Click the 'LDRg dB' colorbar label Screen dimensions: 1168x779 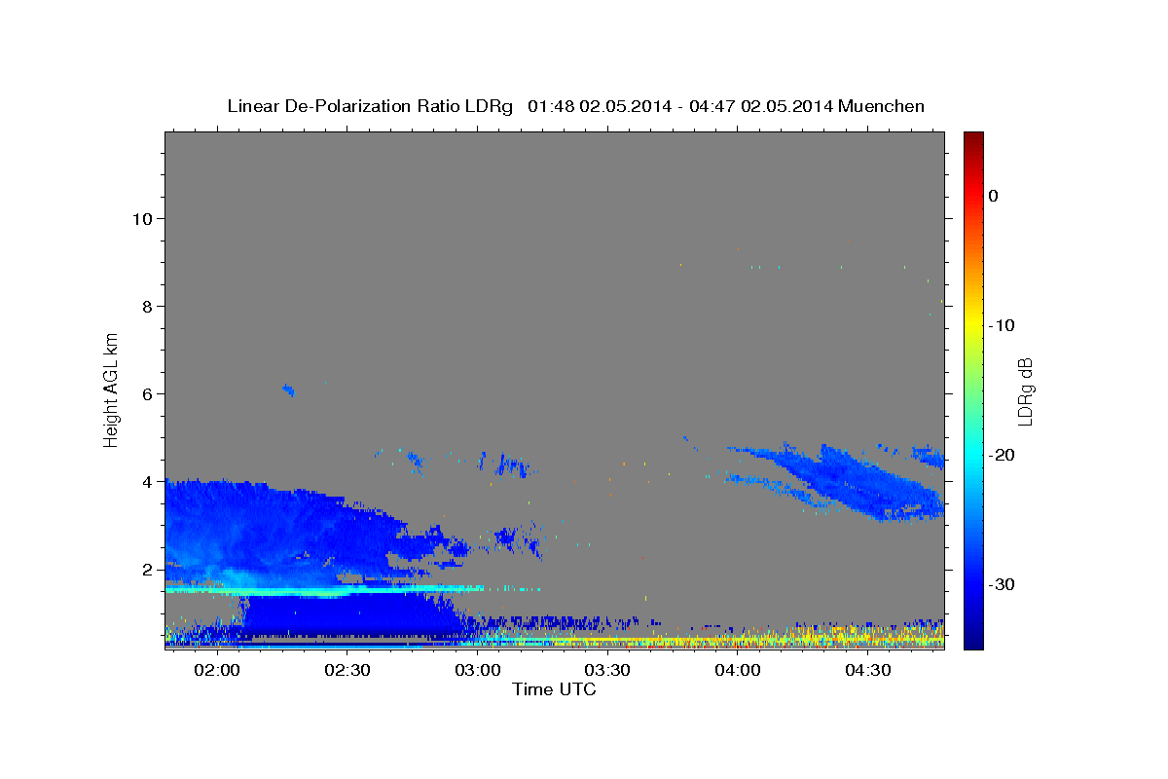(1025, 391)
